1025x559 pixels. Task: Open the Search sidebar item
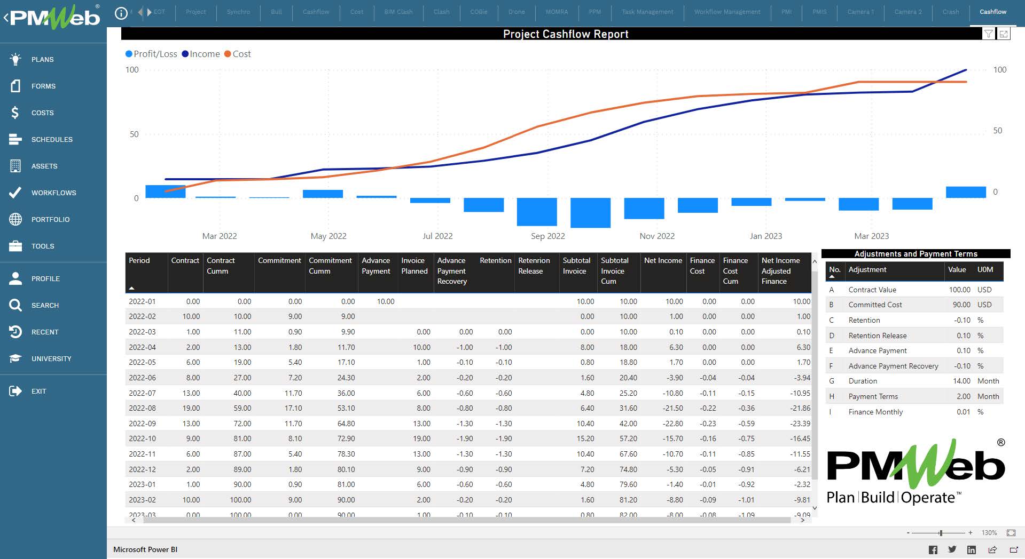click(45, 305)
